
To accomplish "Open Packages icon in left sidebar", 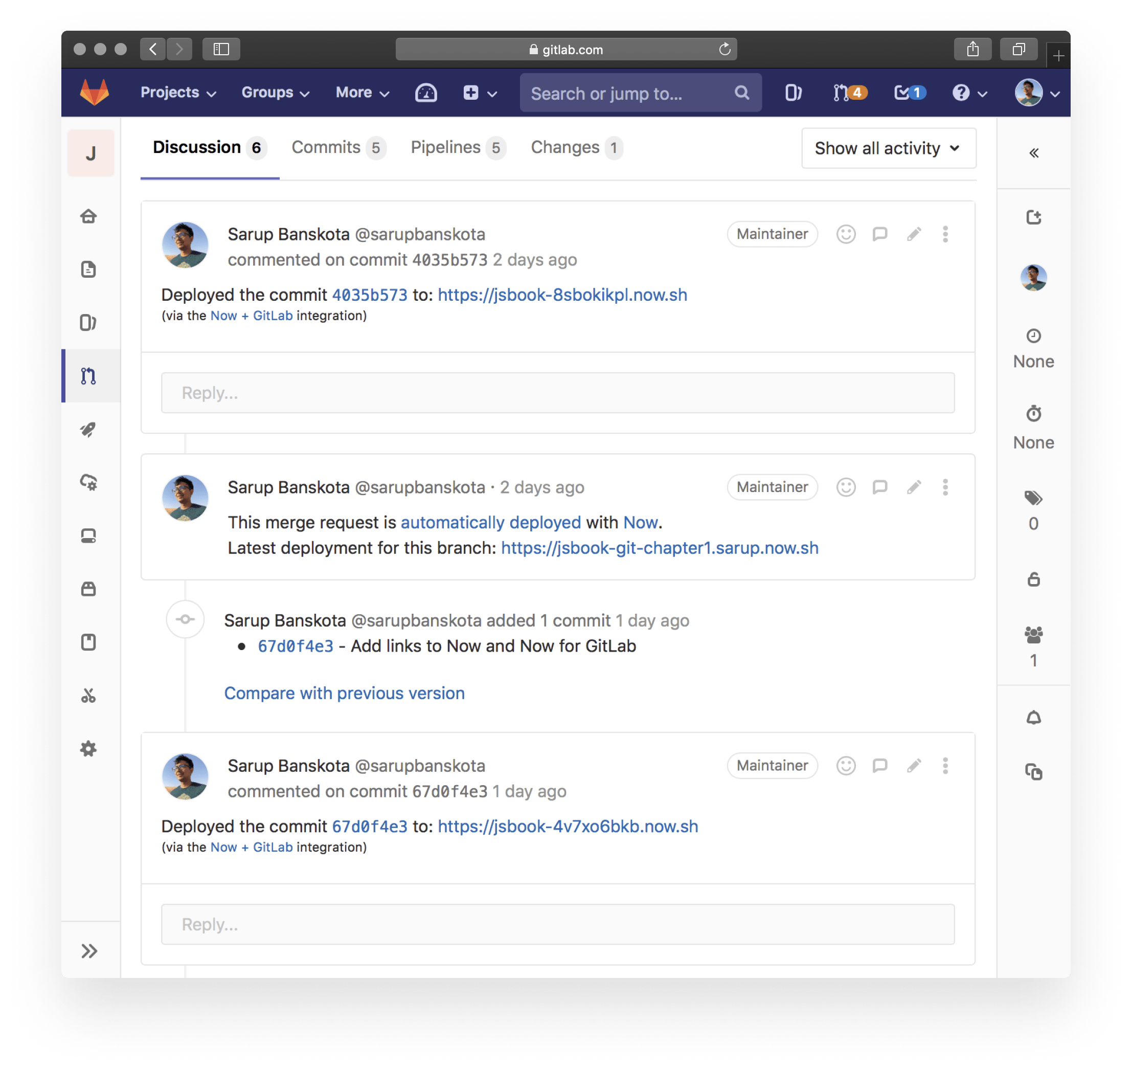I will click(88, 589).
